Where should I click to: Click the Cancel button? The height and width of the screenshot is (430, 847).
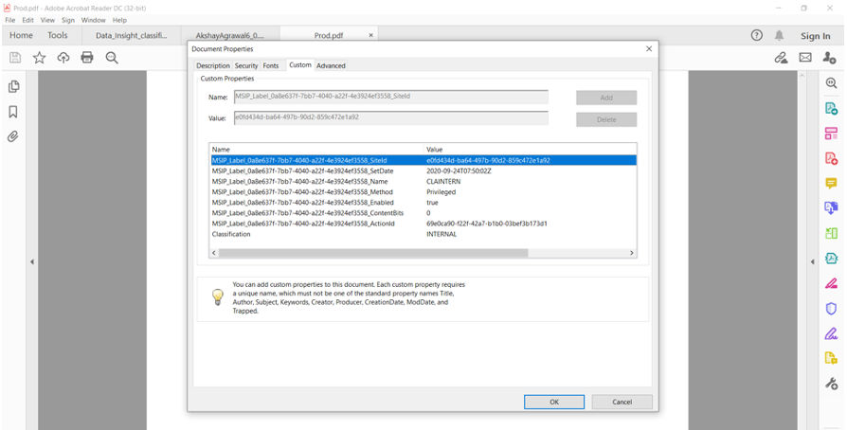622,402
